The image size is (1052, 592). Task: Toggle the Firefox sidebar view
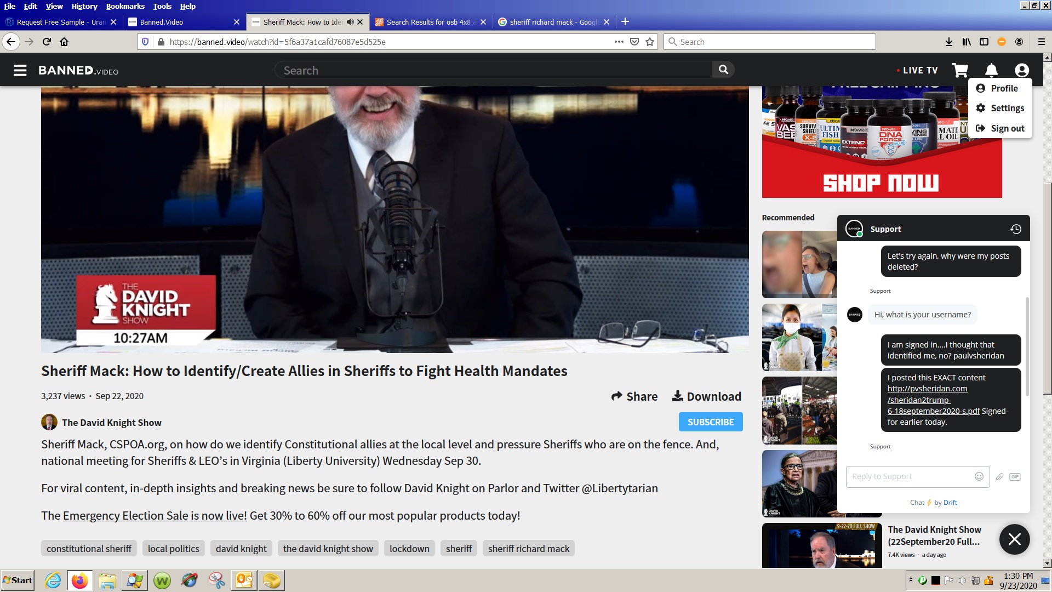[984, 42]
